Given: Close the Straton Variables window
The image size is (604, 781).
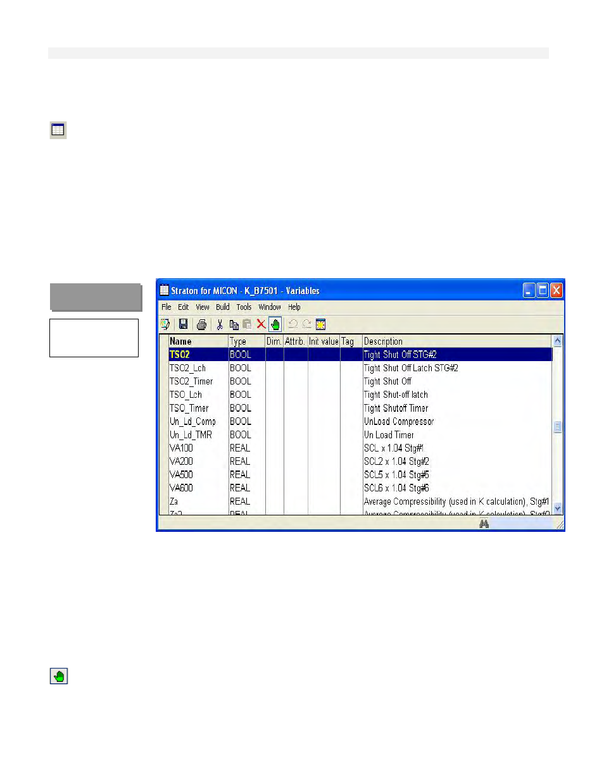Looking at the screenshot, I should click(x=557, y=290).
